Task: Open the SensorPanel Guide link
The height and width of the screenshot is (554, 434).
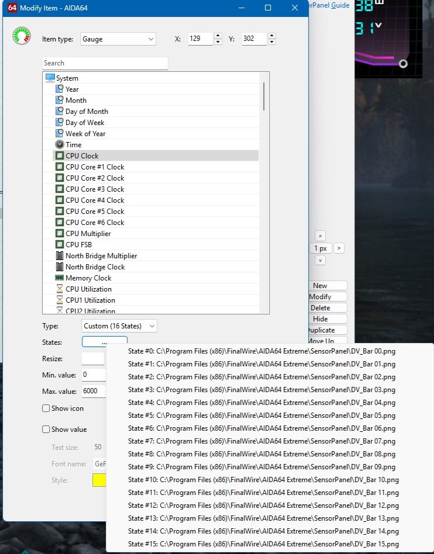Action: click(x=330, y=5)
